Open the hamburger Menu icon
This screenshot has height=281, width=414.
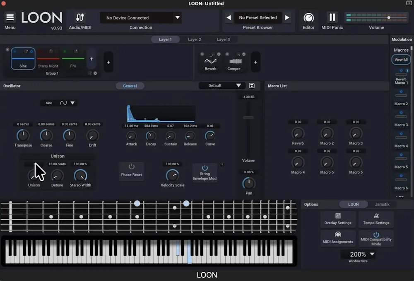[x=10, y=17]
